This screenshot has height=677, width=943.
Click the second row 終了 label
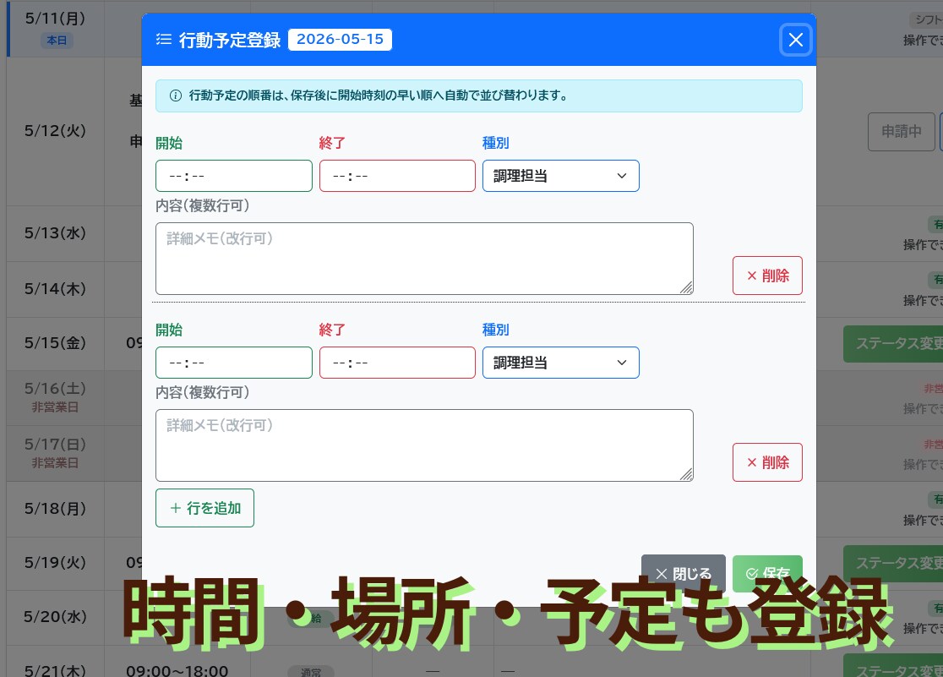332,330
